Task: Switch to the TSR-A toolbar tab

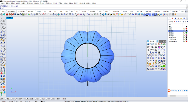Action: click(31, 11)
